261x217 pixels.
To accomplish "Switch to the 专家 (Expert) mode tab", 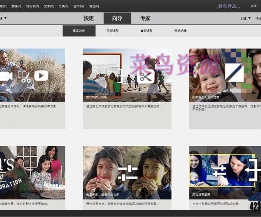I will coord(145,18).
